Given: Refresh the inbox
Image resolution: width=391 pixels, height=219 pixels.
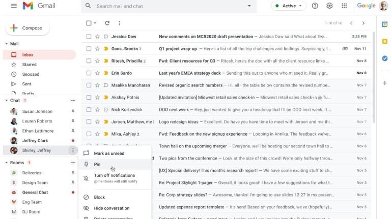Looking at the screenshot, I should click(x=107, y=23).
